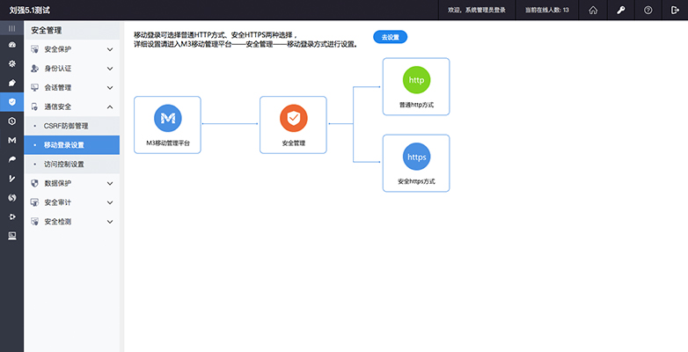Click 当前在线人数: 13 text
688x352 pixels.
pos(547,10)
